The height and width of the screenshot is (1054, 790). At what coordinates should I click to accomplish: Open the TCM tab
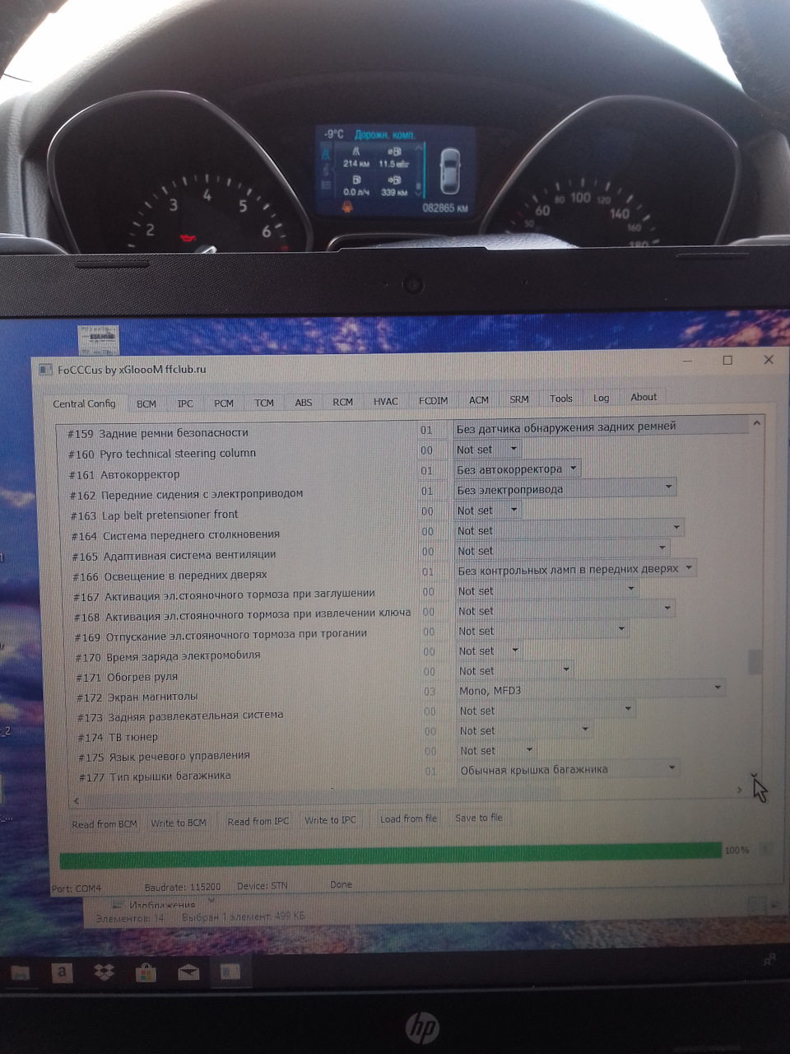(264, 403)
